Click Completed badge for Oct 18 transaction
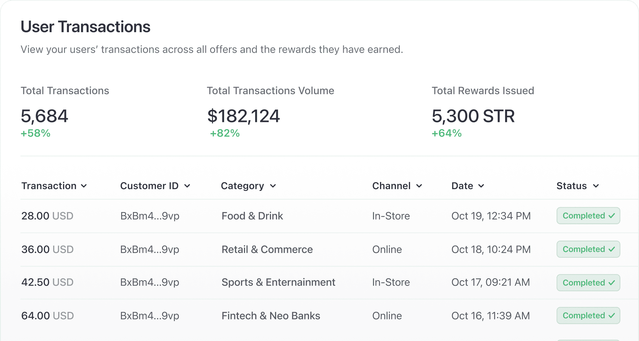Image resolution: width=639 pixels, height=341 pixels. (588, 249)
